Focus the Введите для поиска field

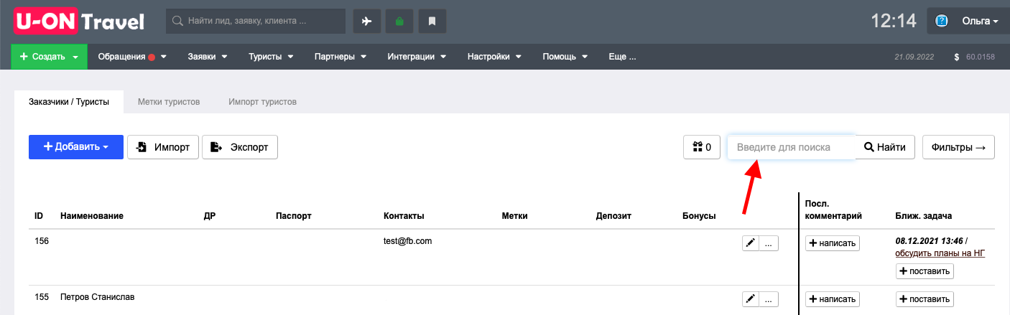791,147
